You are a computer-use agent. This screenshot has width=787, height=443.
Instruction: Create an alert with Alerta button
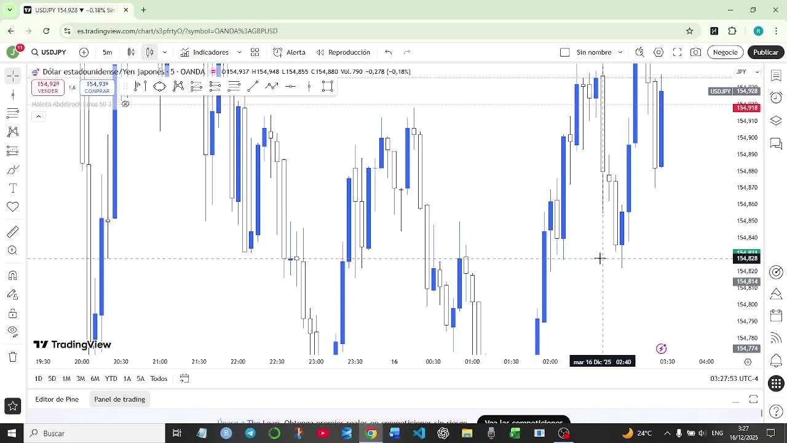pos(289,52)
